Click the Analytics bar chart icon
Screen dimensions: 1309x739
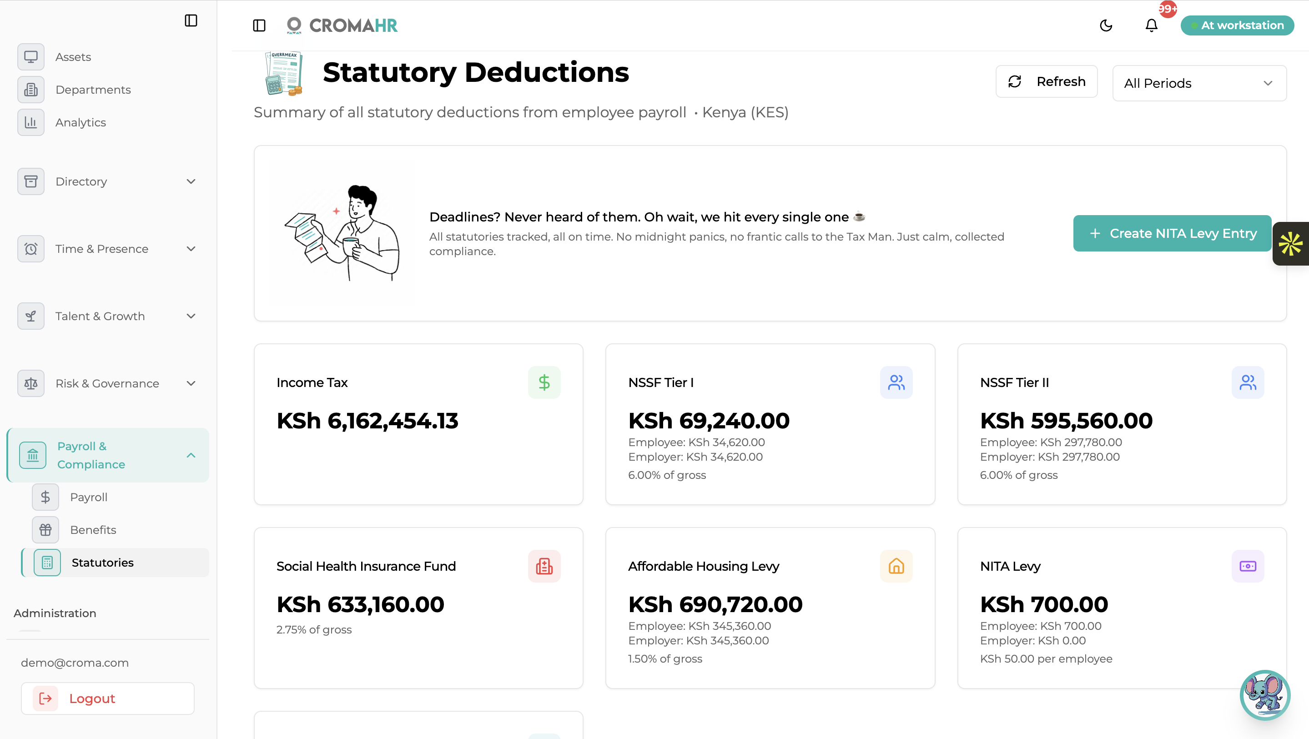[31, 122]
